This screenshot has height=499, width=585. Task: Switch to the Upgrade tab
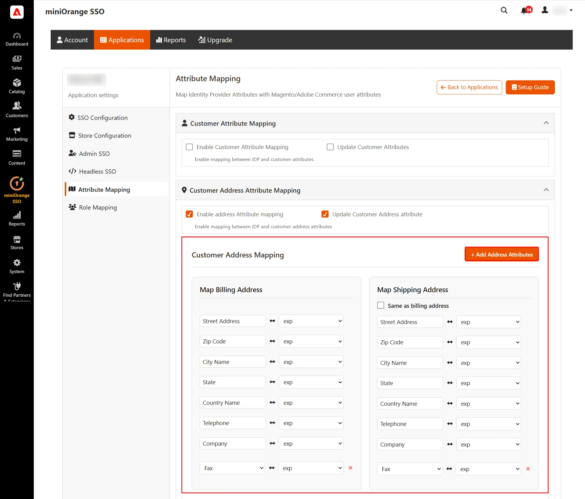[x=215, y=40]
